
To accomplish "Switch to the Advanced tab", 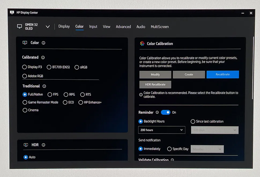I will 123,27.
